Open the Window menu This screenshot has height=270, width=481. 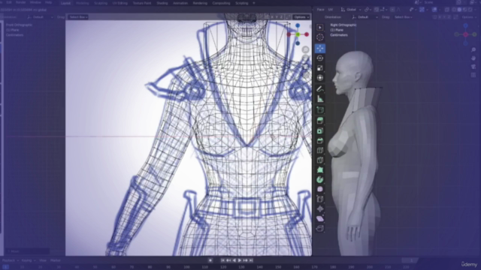35,2
